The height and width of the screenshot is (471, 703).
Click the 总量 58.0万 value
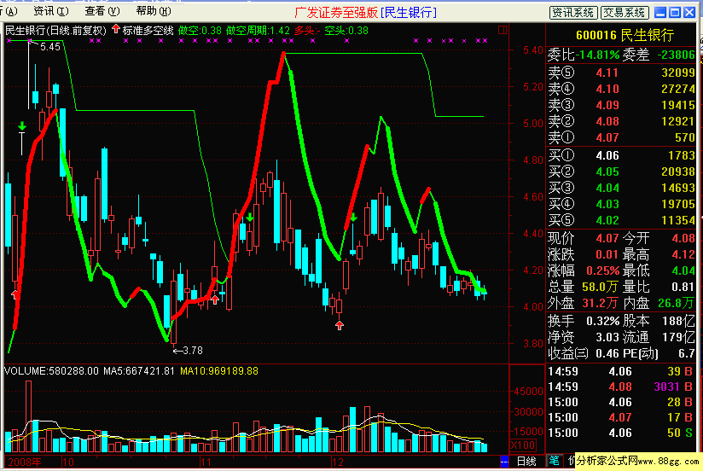[x=601, y=287]
